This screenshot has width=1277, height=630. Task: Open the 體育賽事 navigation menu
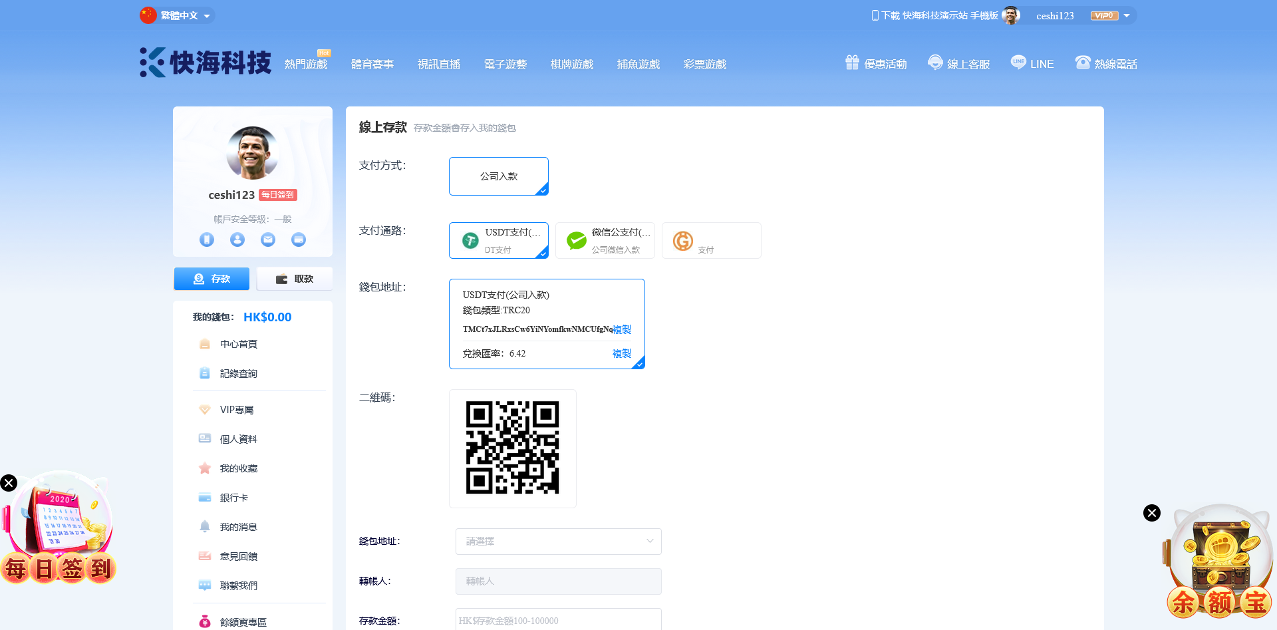[x=372, y=65]
